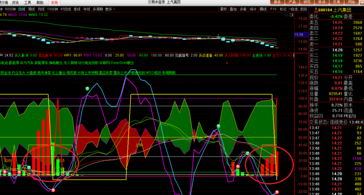Click the 无人驾驶 concept tag
Image resolution: width=364 pixels, height=195 pixels.
click(x=71, y=63)
